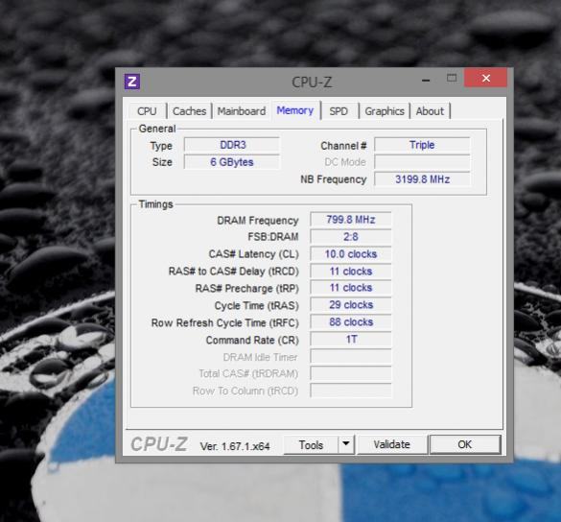The image size is (561, 522).
Task: Click the empty Row To Column field
Action: pyautogui.click(x=351, y=391)
